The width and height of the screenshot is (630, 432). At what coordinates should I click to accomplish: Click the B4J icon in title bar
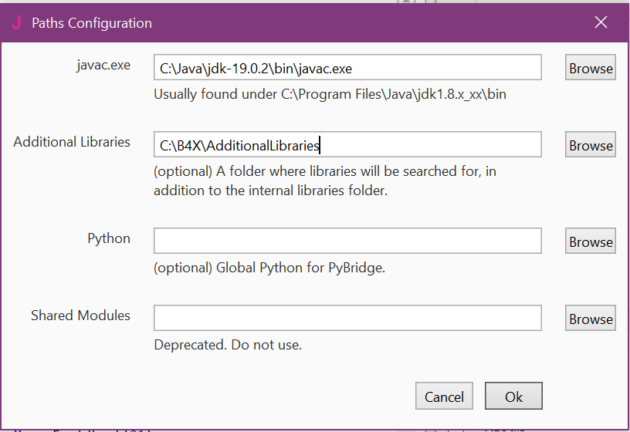click(x=16, y=22)
